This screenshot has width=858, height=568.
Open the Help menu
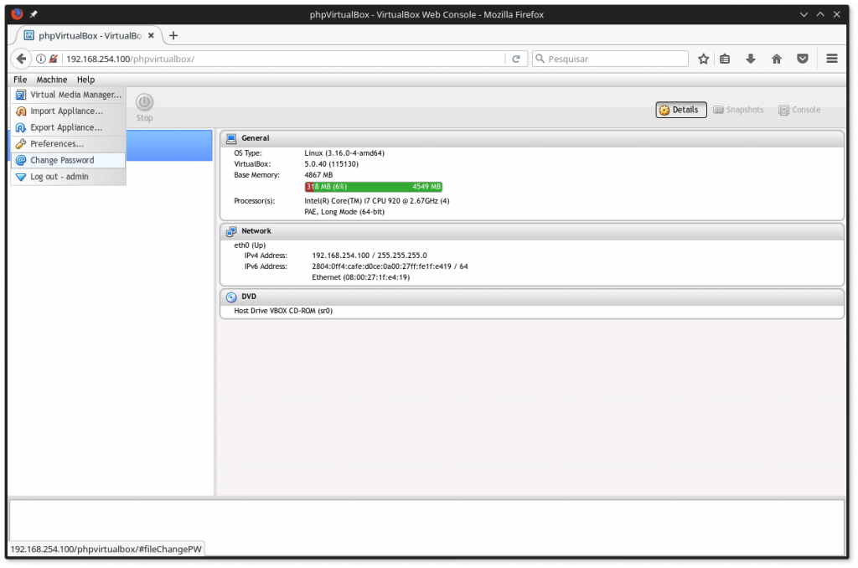click(85, 79)
